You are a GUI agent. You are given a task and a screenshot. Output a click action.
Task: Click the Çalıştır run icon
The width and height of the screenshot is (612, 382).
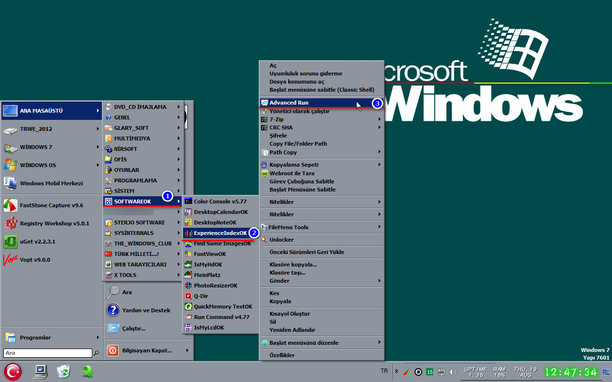113,329
